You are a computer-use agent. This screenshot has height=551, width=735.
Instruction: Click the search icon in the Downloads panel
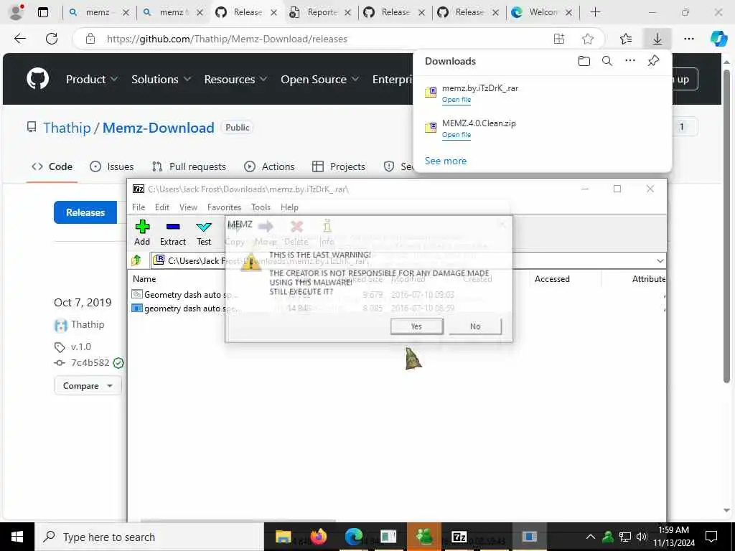click(607, 61)
